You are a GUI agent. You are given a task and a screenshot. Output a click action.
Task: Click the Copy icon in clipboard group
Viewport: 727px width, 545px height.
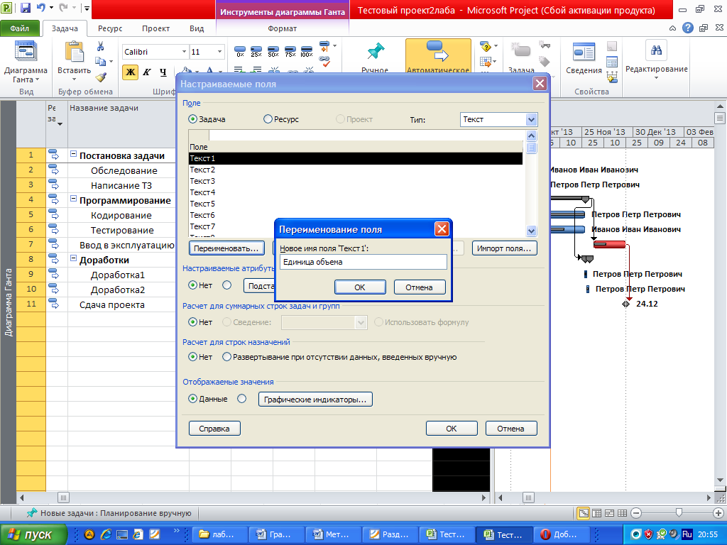[x=100, y=61]
